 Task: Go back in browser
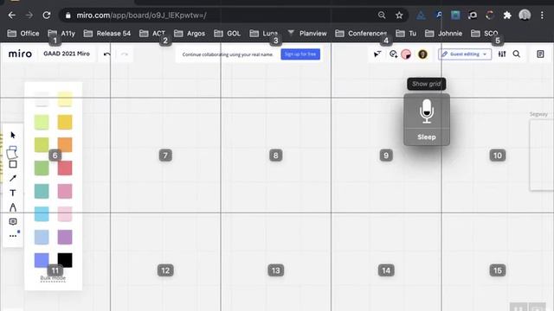(x=11, y=16)
